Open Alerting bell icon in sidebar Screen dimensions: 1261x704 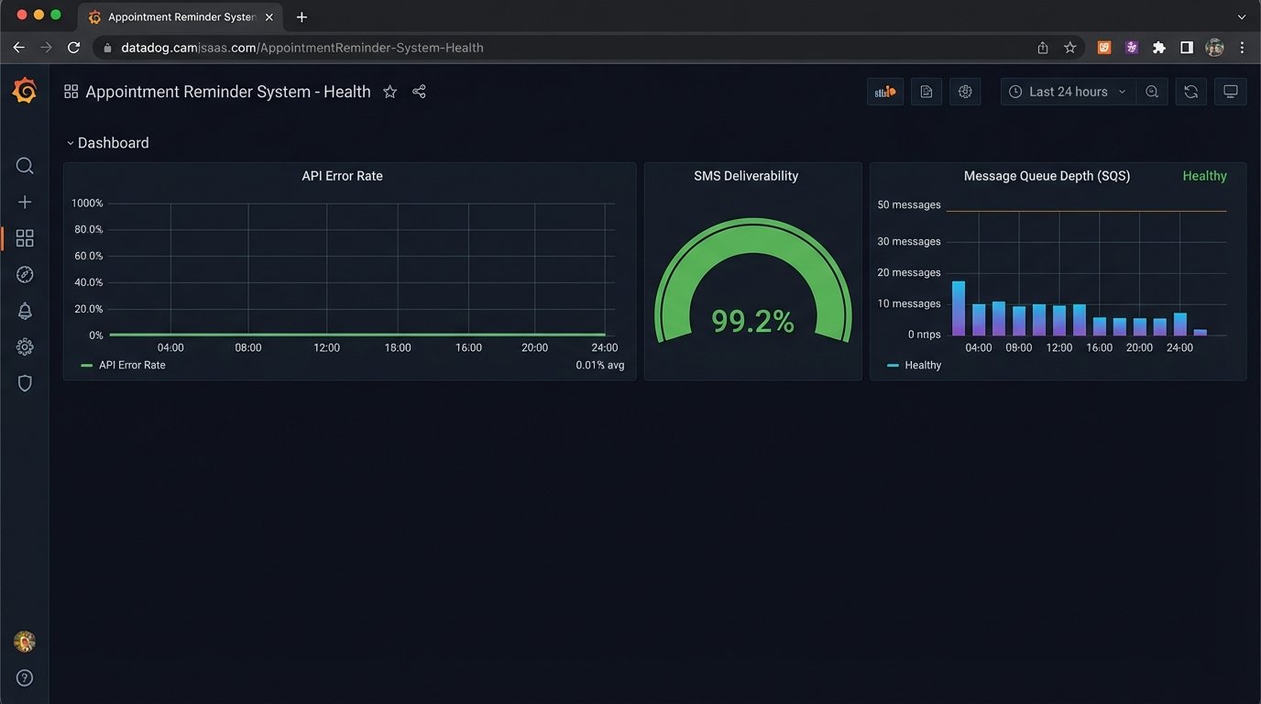click(25, 311)
